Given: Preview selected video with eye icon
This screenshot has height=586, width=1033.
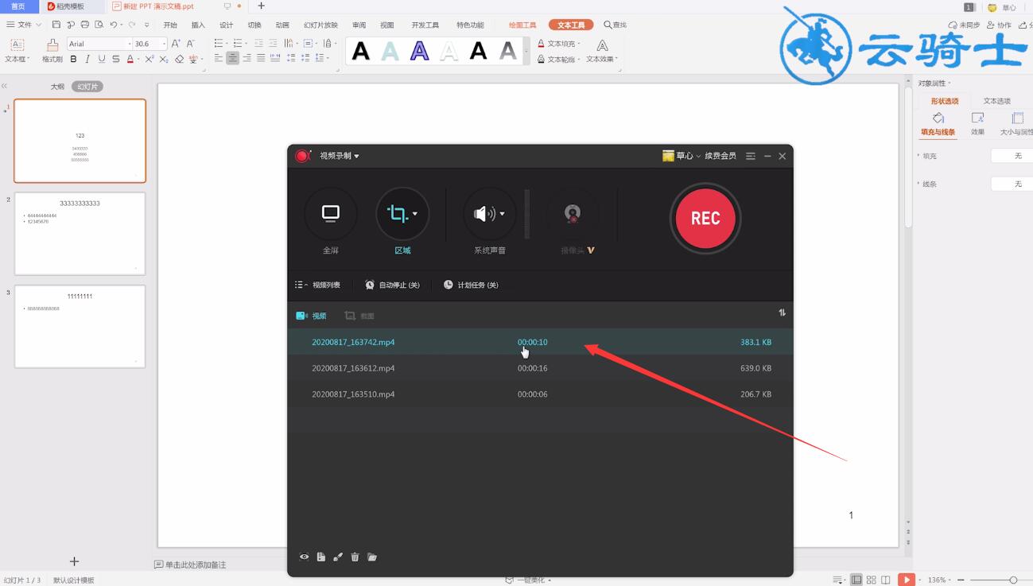Looking at the screenshot, I should tap(304, 557).
